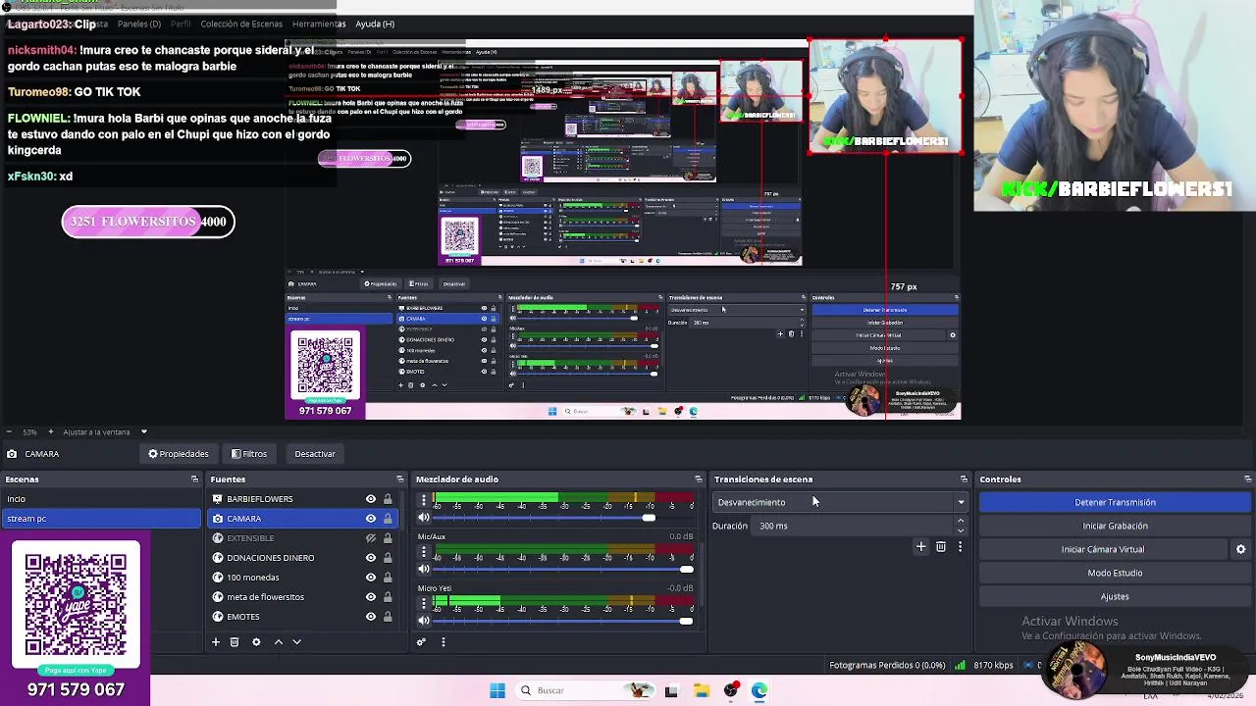Screen dimensions: 1256x706
Task: Open transition properties three-dot menu
Action: click(960, 547)
